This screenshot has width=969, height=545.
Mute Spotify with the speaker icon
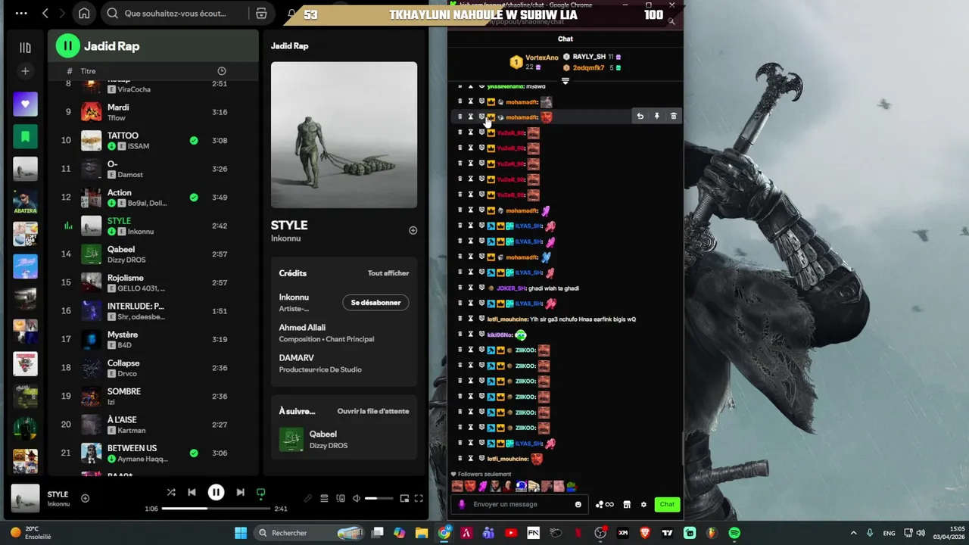357,498
